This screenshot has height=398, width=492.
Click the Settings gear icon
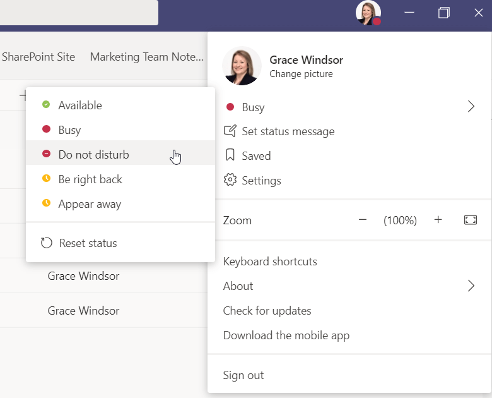click(230, 180)
